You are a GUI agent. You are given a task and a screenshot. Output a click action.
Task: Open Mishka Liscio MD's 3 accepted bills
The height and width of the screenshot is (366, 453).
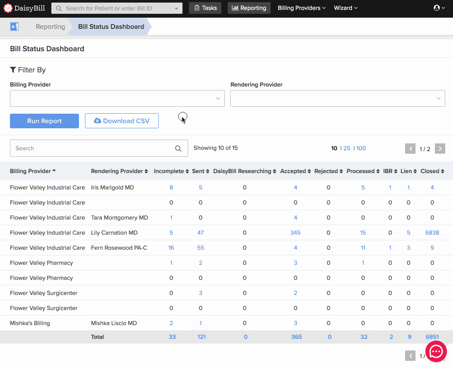point(295,323)
